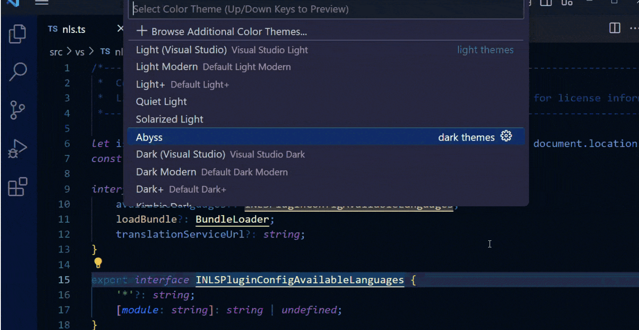Click the gear icon on Abyss theme row

[x=506, y=136]
